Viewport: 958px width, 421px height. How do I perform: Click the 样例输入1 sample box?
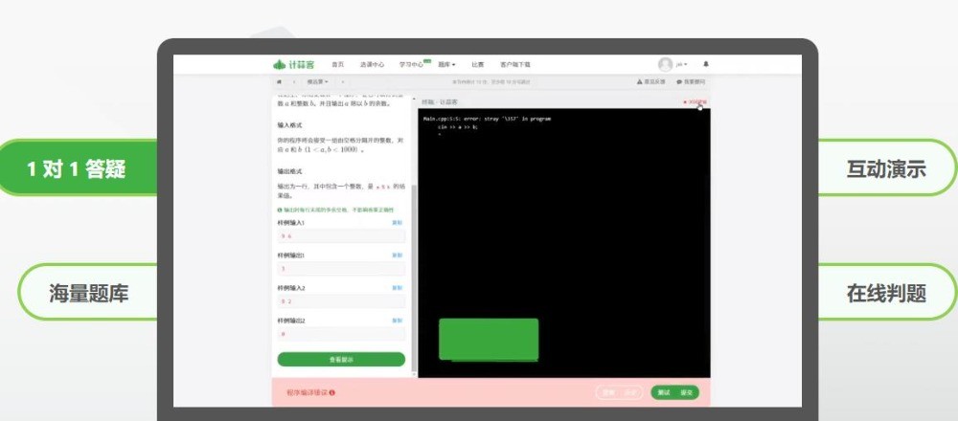point(341,236)
